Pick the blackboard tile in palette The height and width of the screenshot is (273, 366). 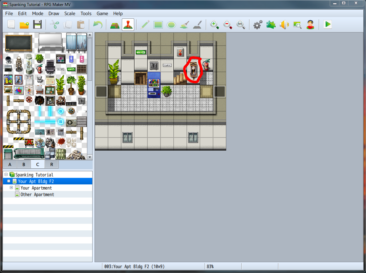pyautogui.click(x=18, y=43)
